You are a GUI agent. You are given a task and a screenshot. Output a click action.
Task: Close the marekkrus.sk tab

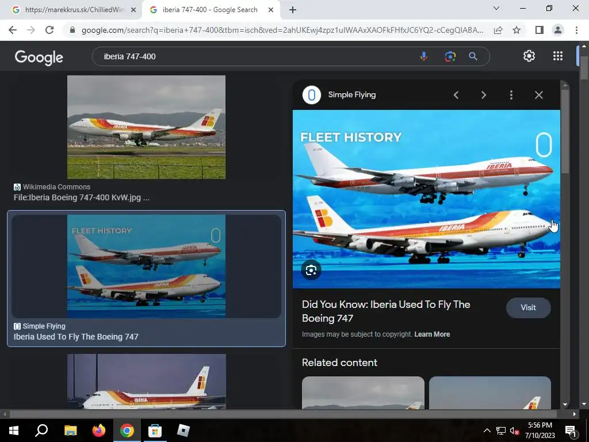[x=133, y=10]
